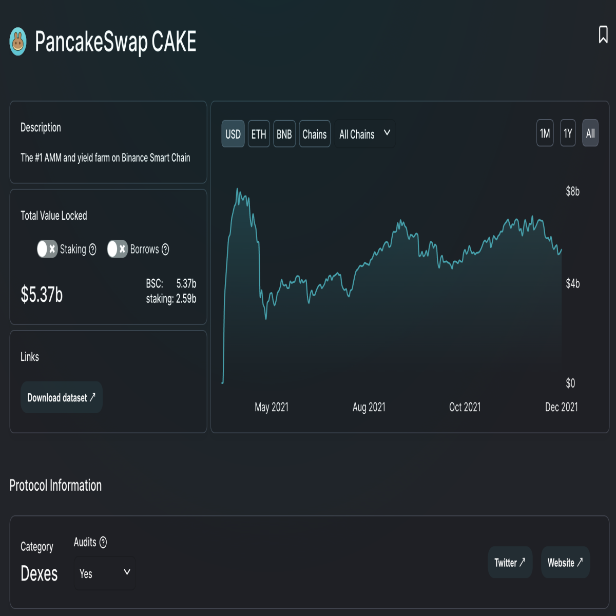Toggle the Staking switch on
The height and width of the screenshot is (616, 616).
[x=47, y=249]
